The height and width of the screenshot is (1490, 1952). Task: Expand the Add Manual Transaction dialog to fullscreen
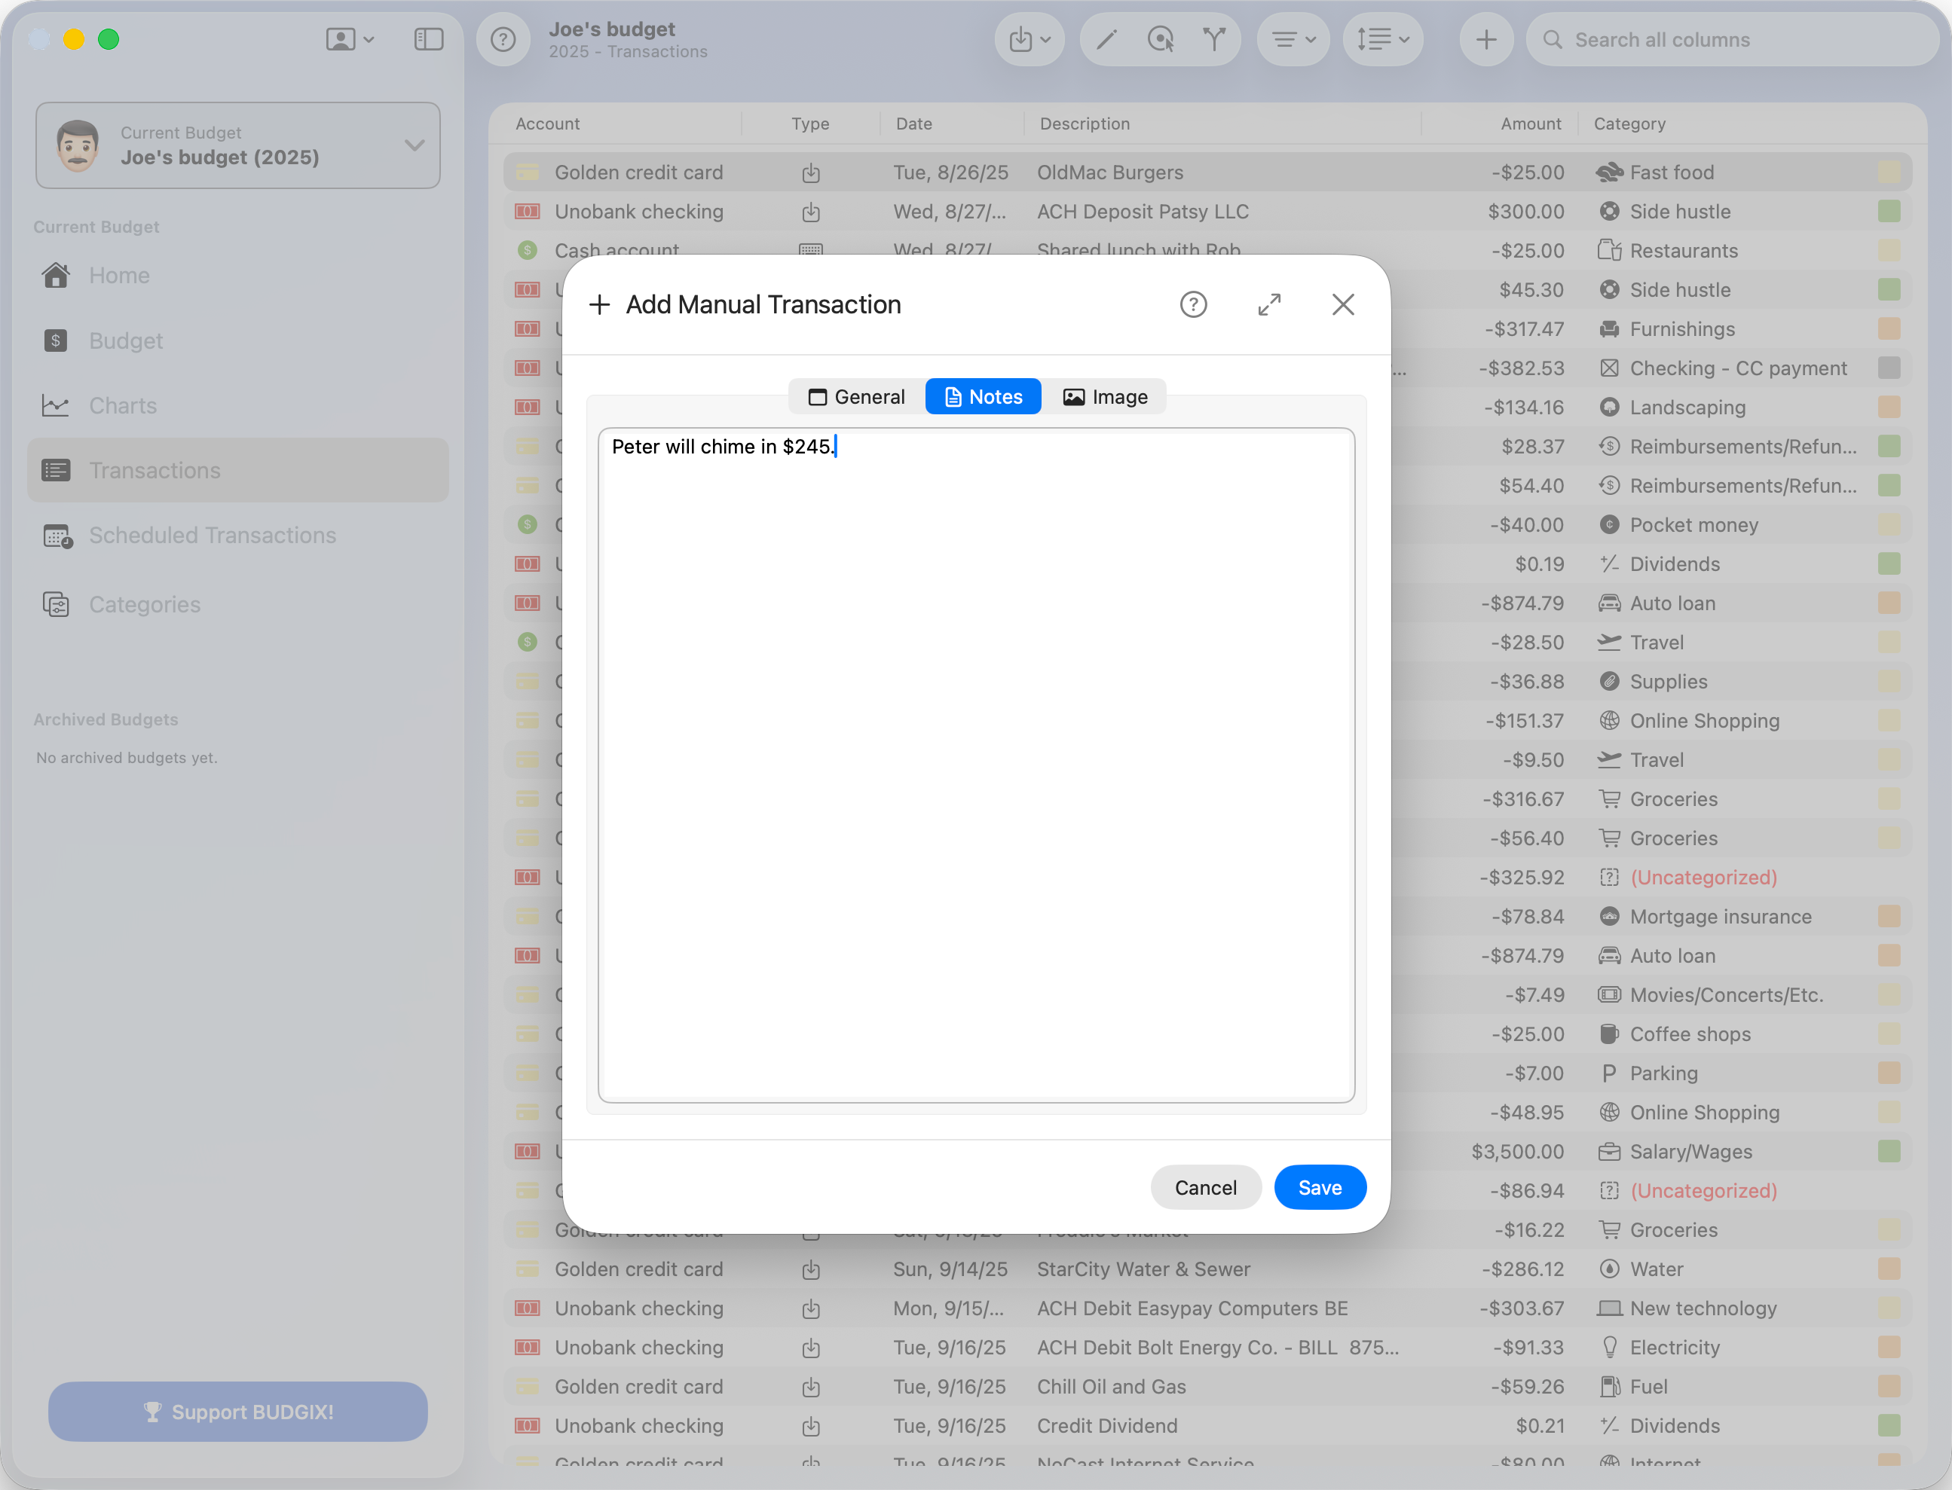1269,304
